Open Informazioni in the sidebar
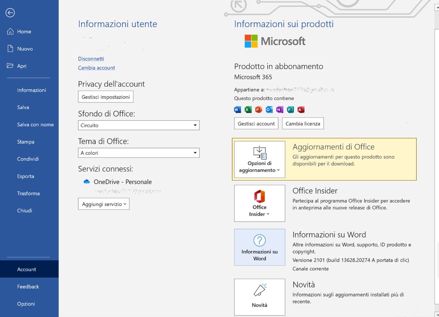 click(x=29, y=90)
